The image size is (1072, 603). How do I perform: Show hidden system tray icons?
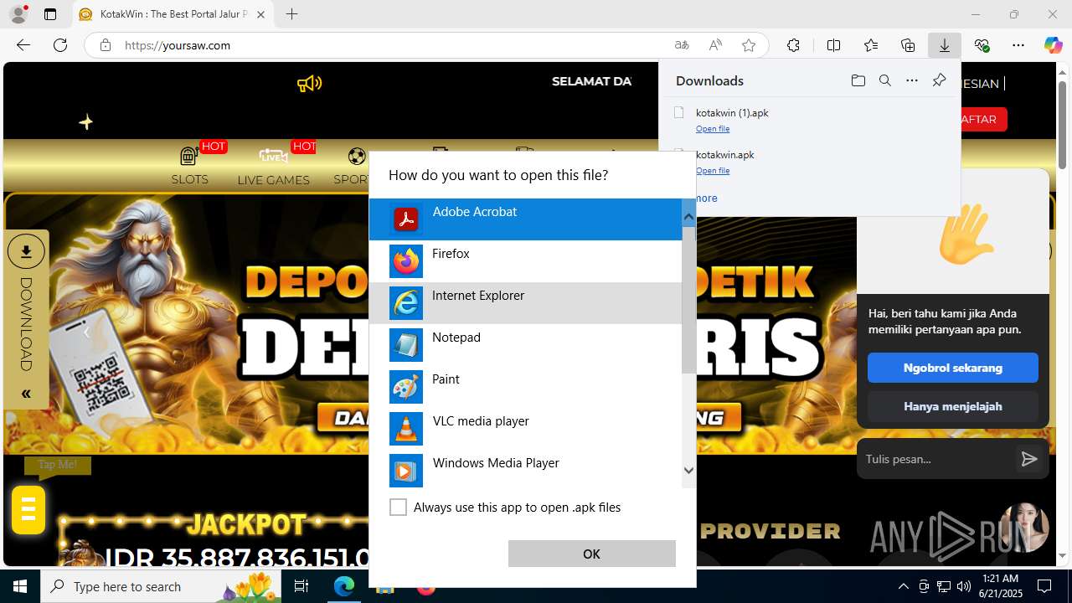click(903, 586)
